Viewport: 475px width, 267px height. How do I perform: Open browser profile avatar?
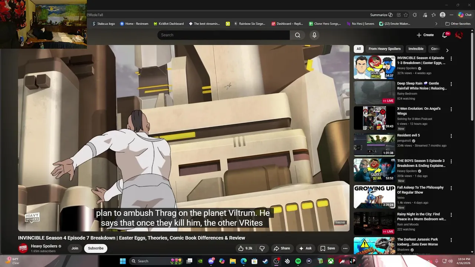(442, 15)
